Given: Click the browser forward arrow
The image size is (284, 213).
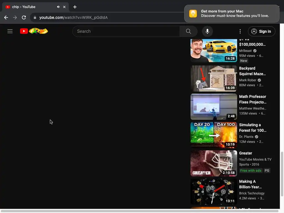Looking at the screenshot, I should click(15, 17).
